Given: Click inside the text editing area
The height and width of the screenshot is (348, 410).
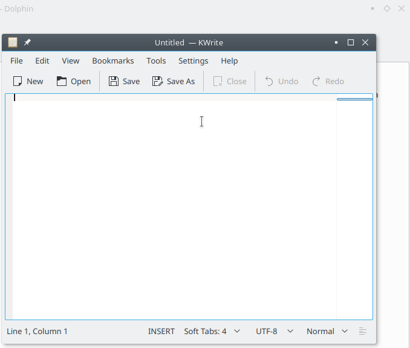Looking at the screenshot, I should (x=174, y=207).
